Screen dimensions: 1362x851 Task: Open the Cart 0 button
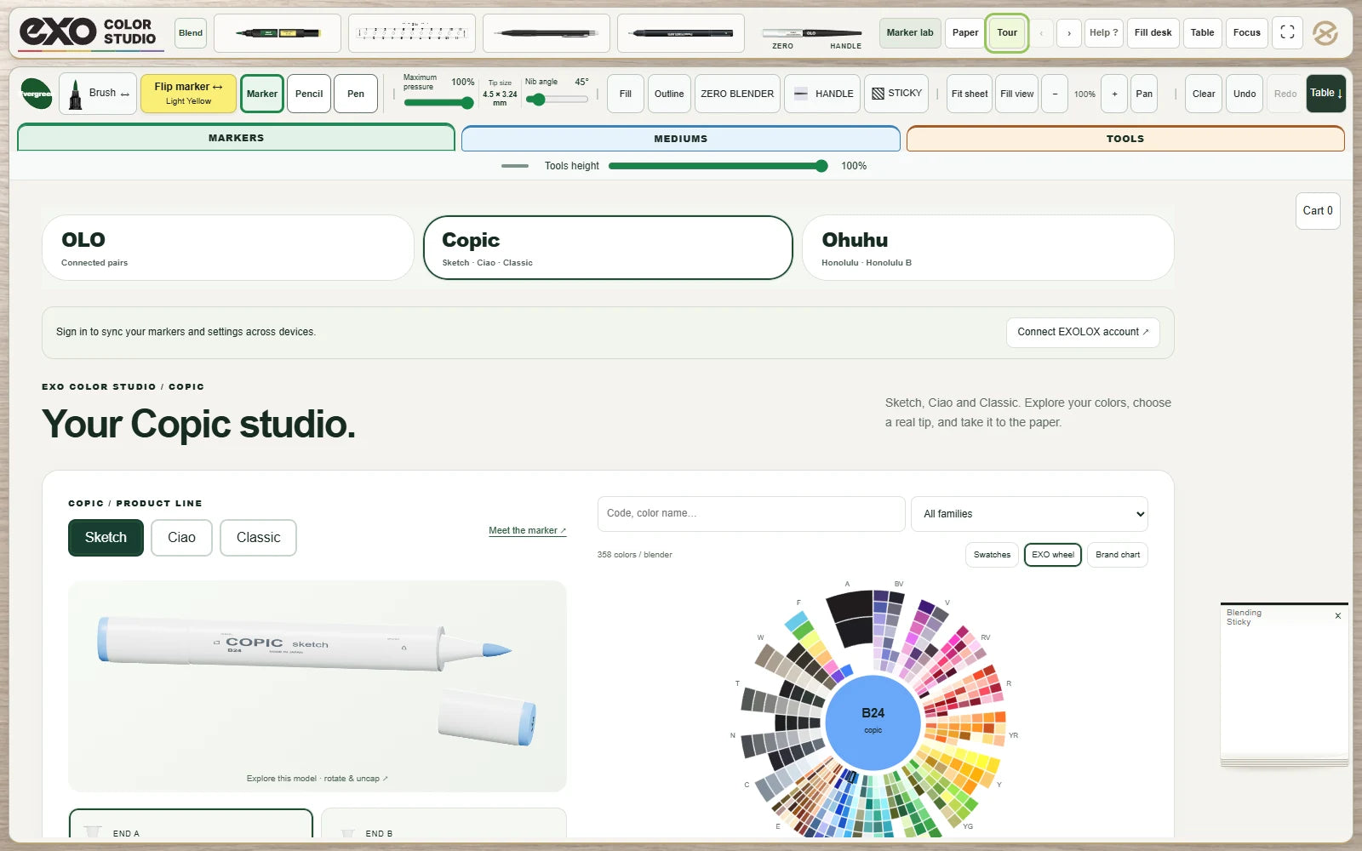point(1318,211)
